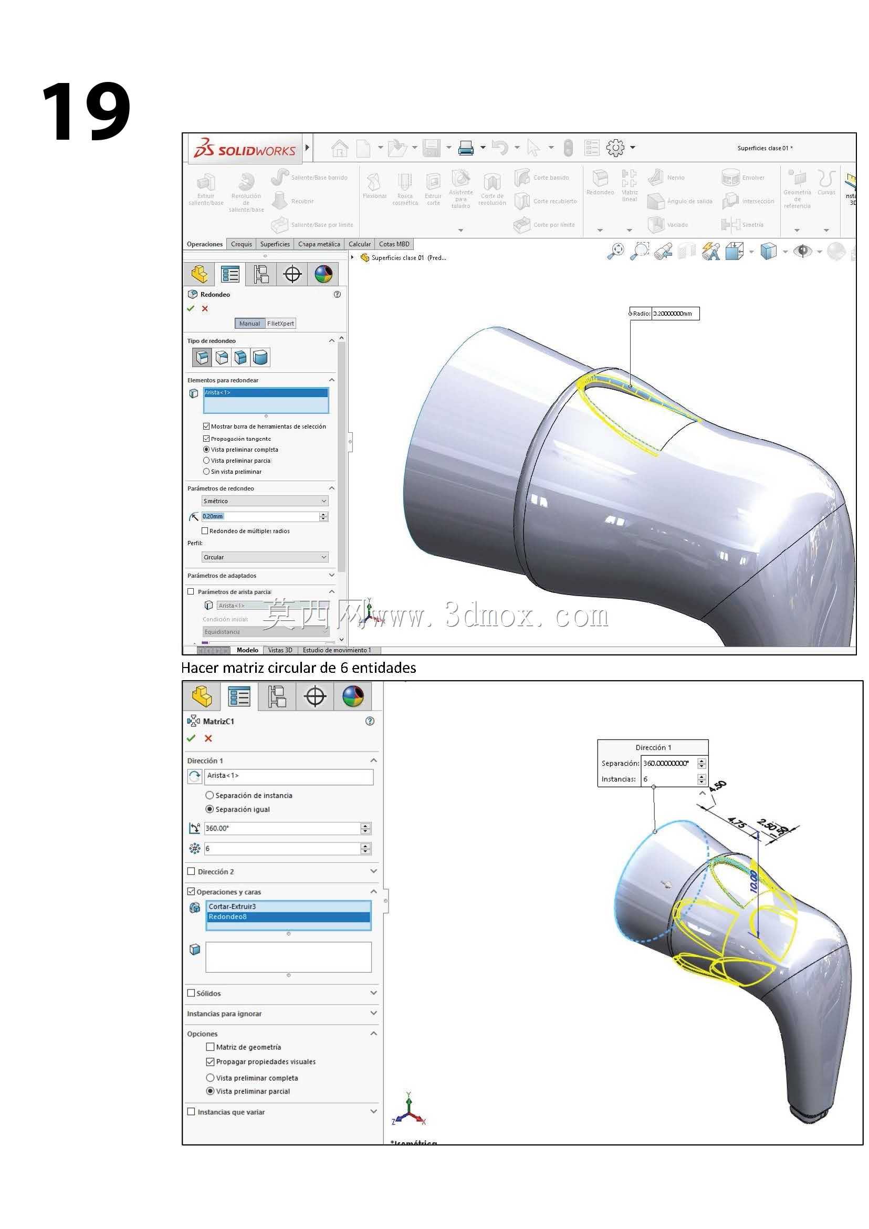Expand Instancias que variar section
Viewport: 869px width, 1229px height.
click(373, 1111)
